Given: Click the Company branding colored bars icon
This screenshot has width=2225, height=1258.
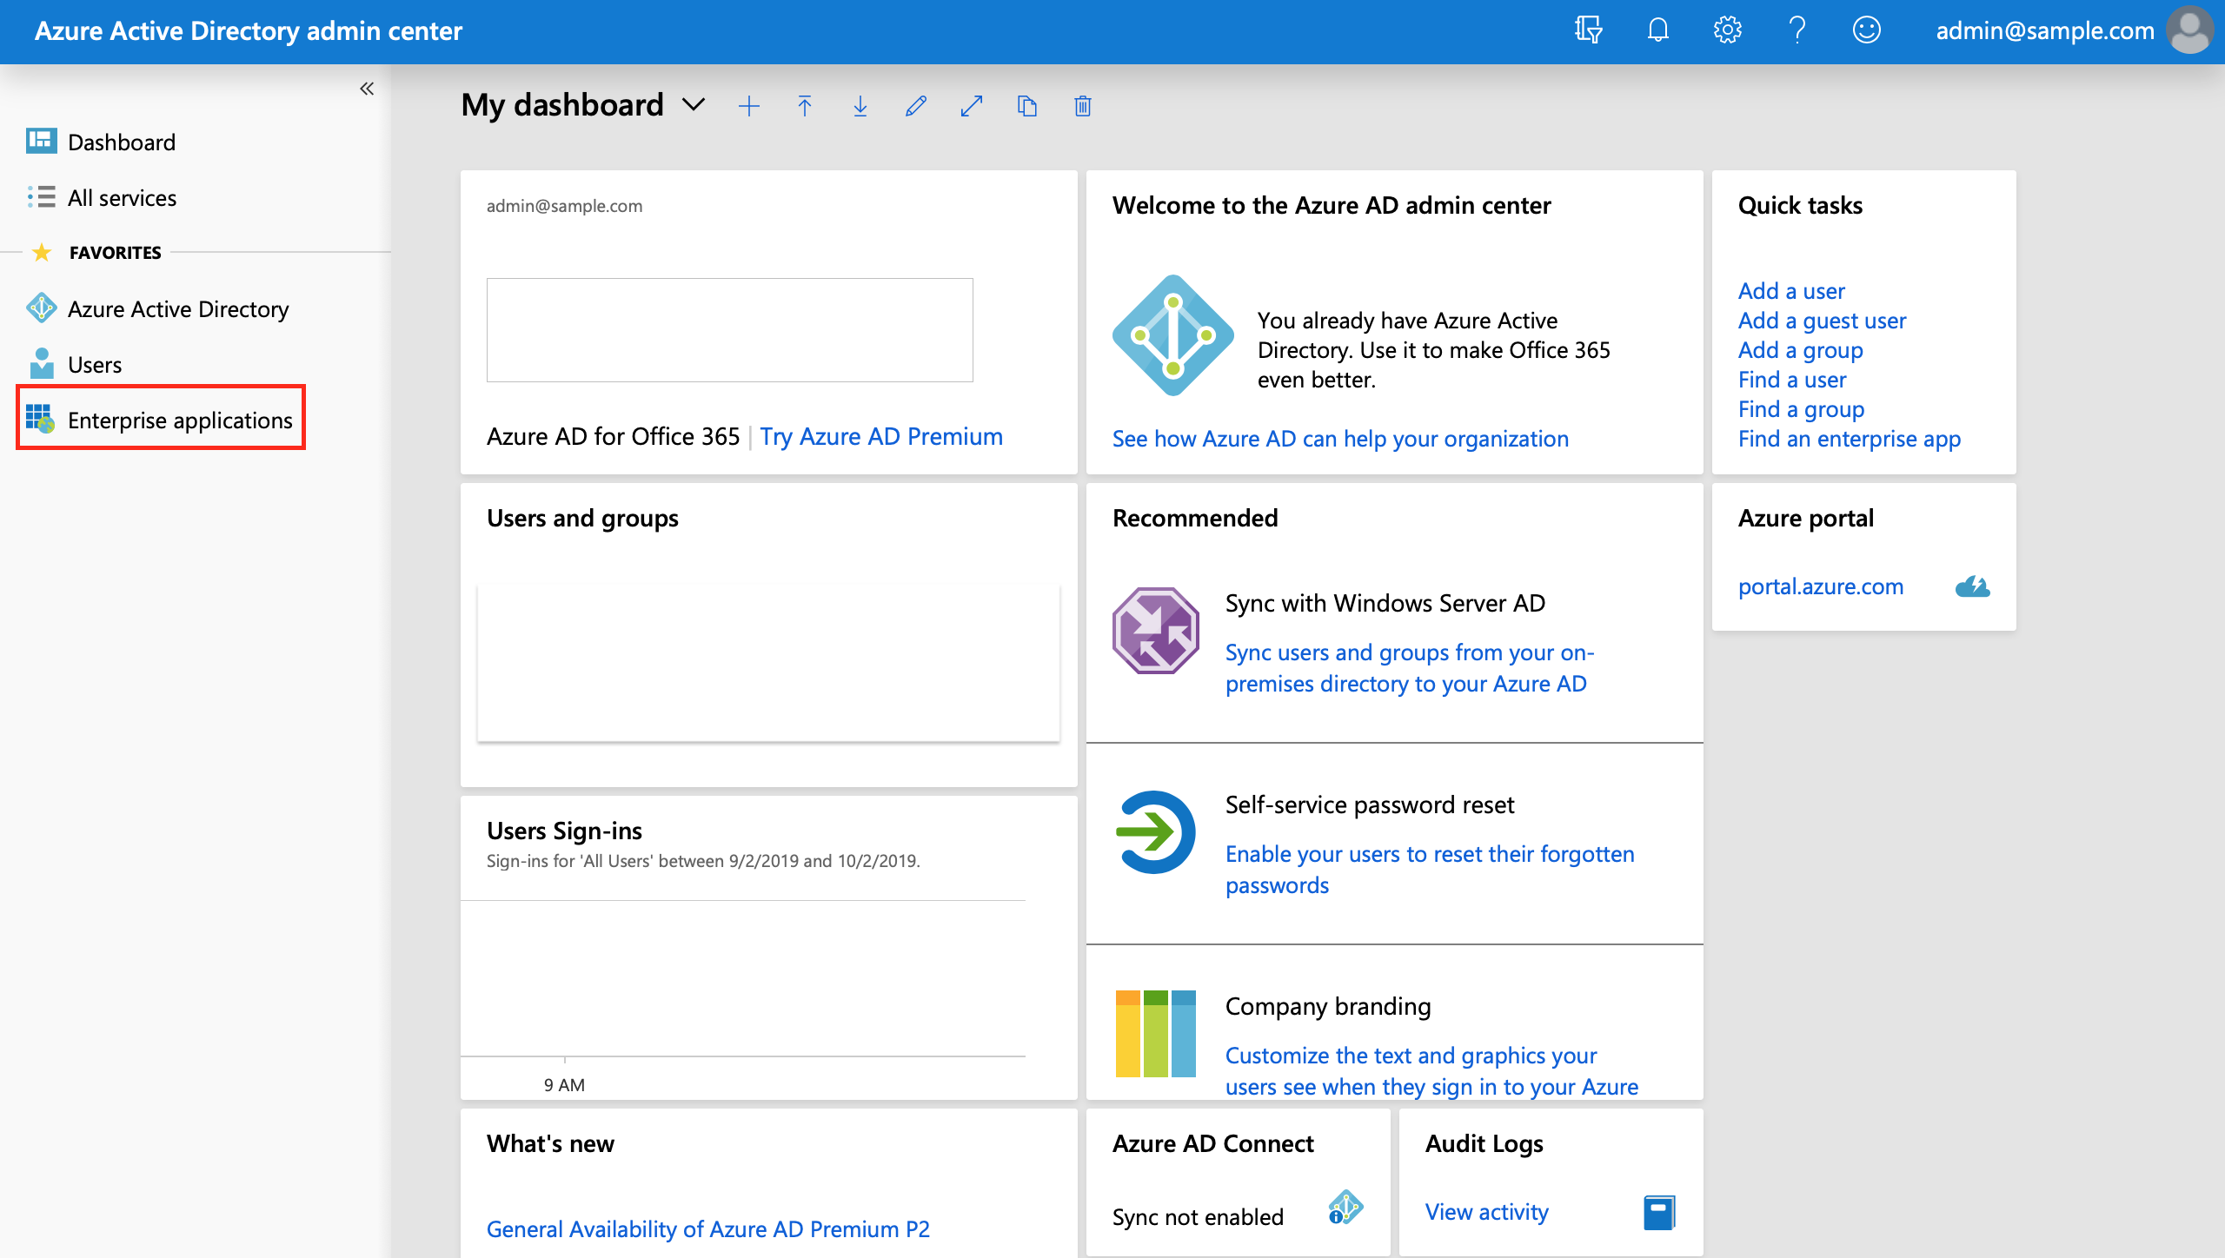Looking at the screenshot, I should (1156, 1034).
